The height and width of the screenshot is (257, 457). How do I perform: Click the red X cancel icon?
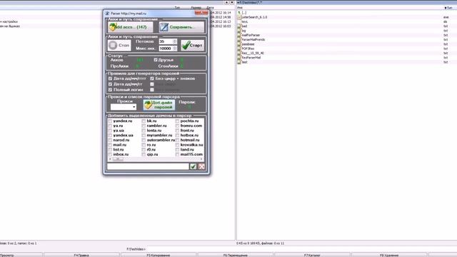click(201, 166)
